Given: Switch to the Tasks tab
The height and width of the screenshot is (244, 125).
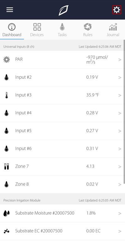Looking at the screenshot, I should (x=62, y=30).
